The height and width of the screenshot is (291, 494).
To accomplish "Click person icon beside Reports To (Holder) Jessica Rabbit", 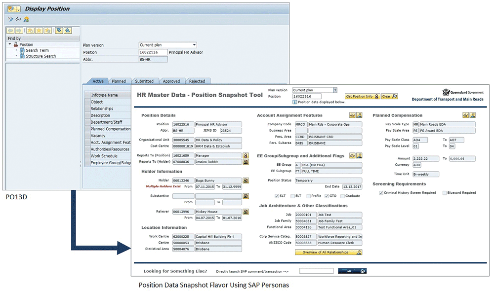I will point(246,162).
